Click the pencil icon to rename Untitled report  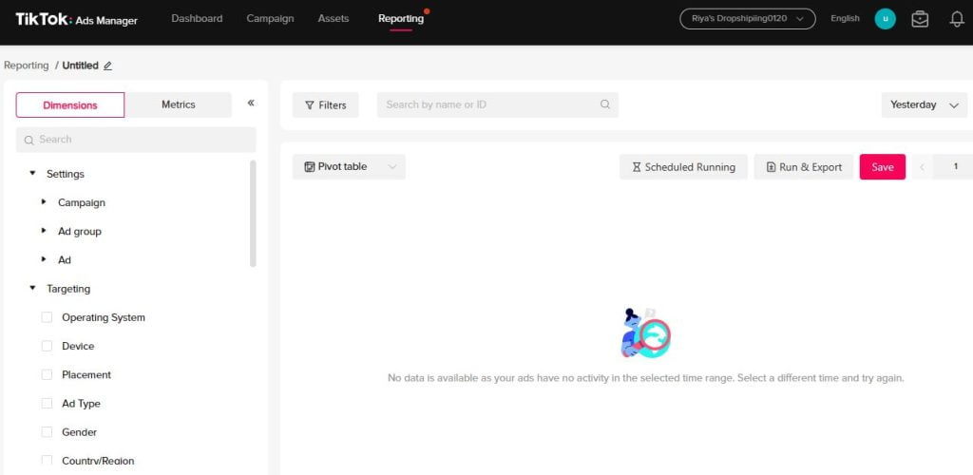click(107, 66)
